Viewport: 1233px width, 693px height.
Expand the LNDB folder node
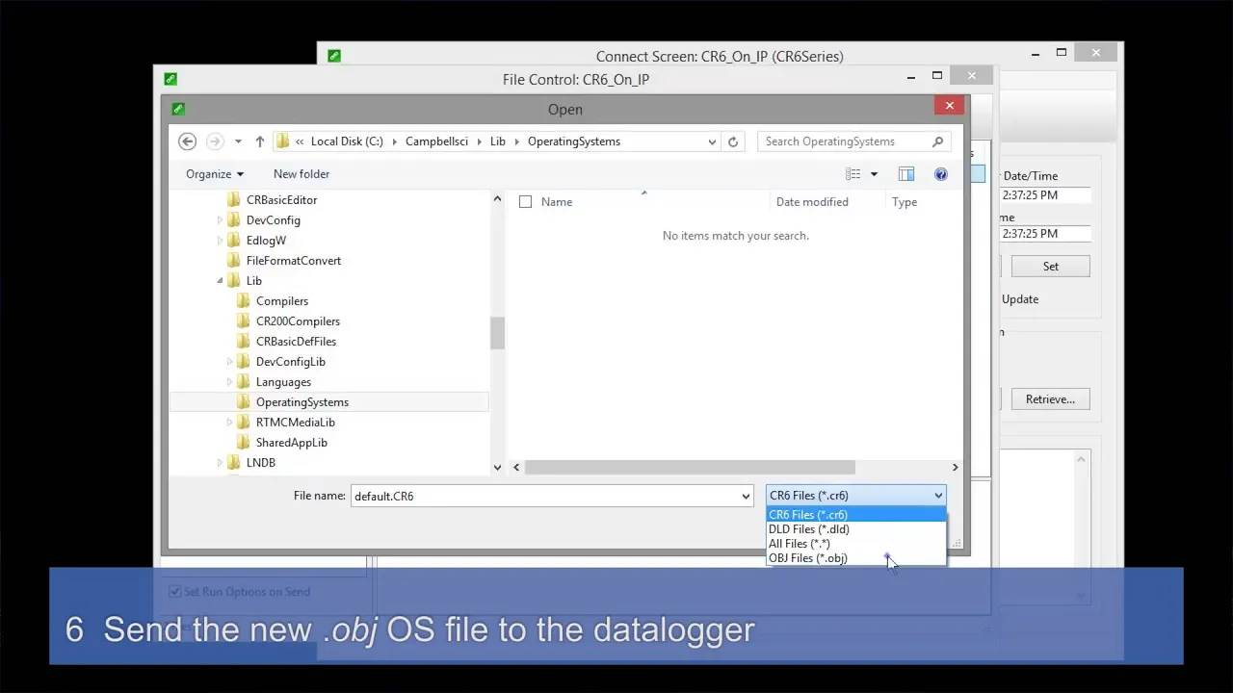[220, 463]
